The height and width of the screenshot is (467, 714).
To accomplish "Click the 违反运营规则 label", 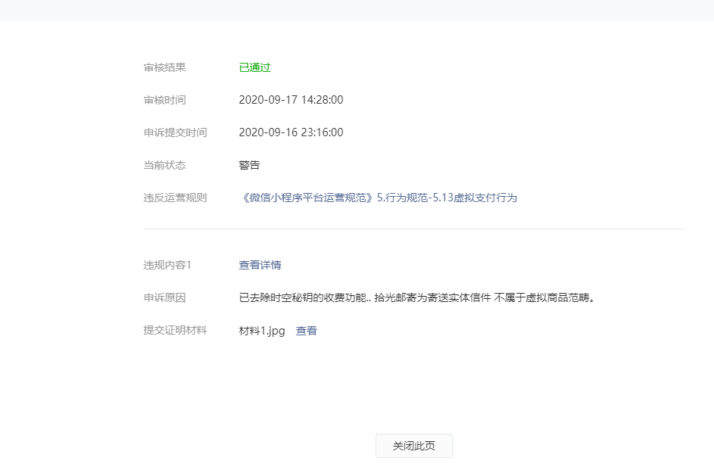I will tap(176, 198).
